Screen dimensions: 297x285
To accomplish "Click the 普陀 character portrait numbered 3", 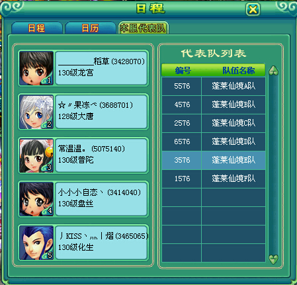I will click(x=36, y=155).
